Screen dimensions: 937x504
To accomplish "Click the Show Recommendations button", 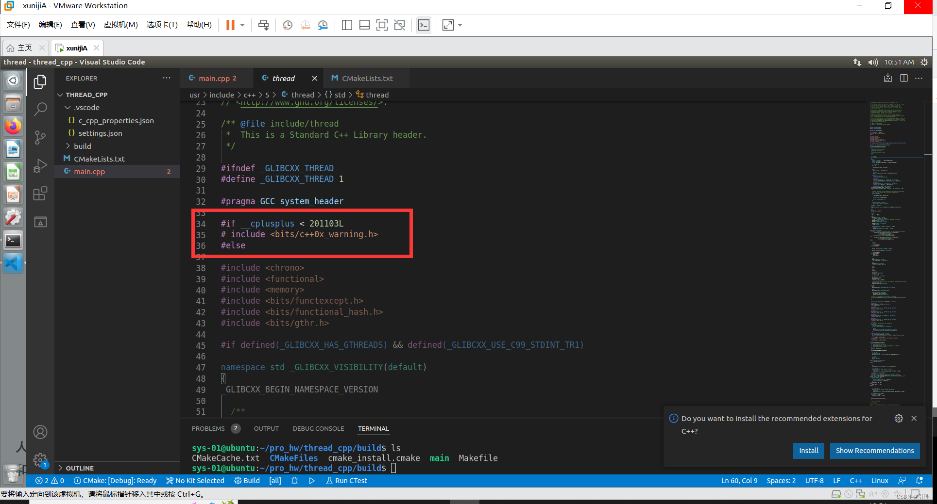I will (x=874, y=451).
